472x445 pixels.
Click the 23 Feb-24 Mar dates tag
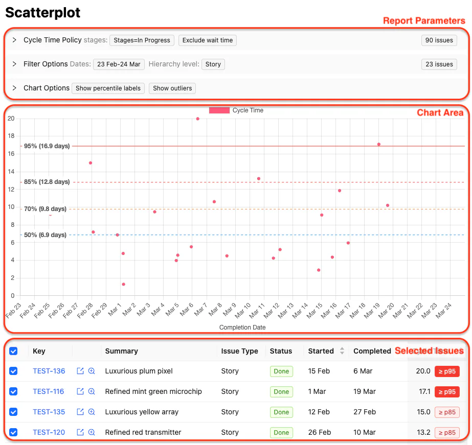point(119,64)
